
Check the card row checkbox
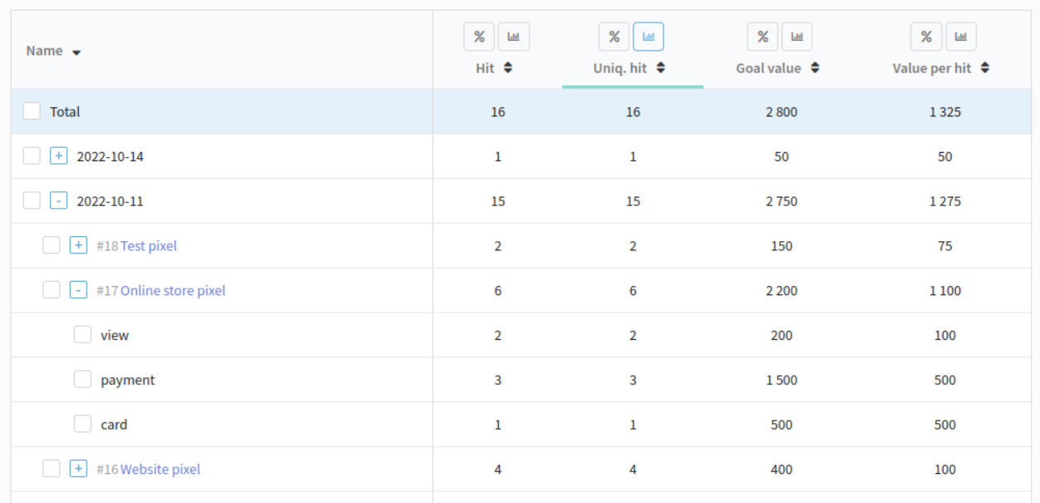pyautogui.click(x=82, y=424)
